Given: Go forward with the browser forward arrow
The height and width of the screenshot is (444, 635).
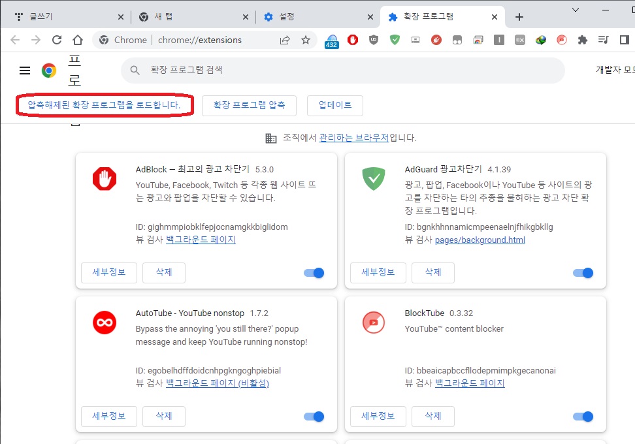Looking at the screenshot, I should coord(36,40).
